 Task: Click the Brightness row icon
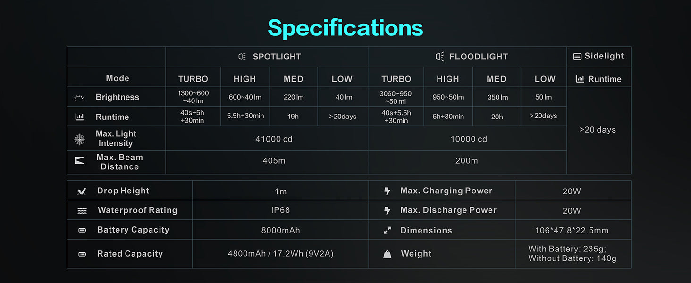[79, 98]
